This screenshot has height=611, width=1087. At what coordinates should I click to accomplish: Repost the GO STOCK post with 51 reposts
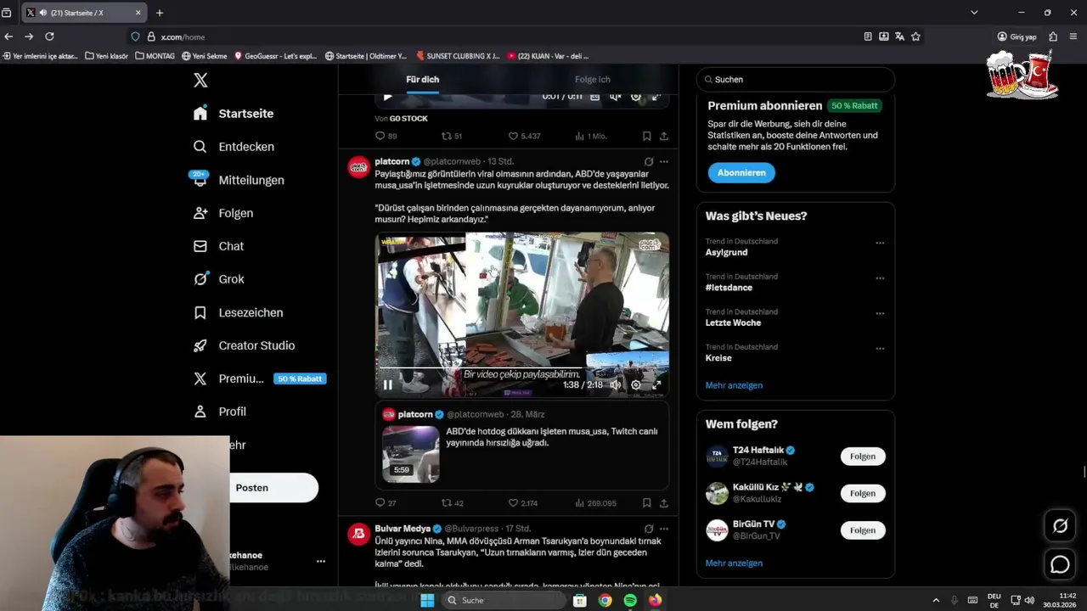pos(451,136)
